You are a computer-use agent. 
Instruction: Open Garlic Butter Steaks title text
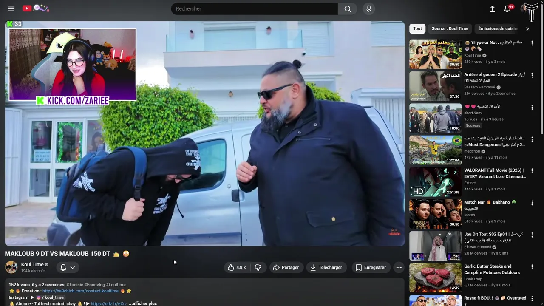492,269
